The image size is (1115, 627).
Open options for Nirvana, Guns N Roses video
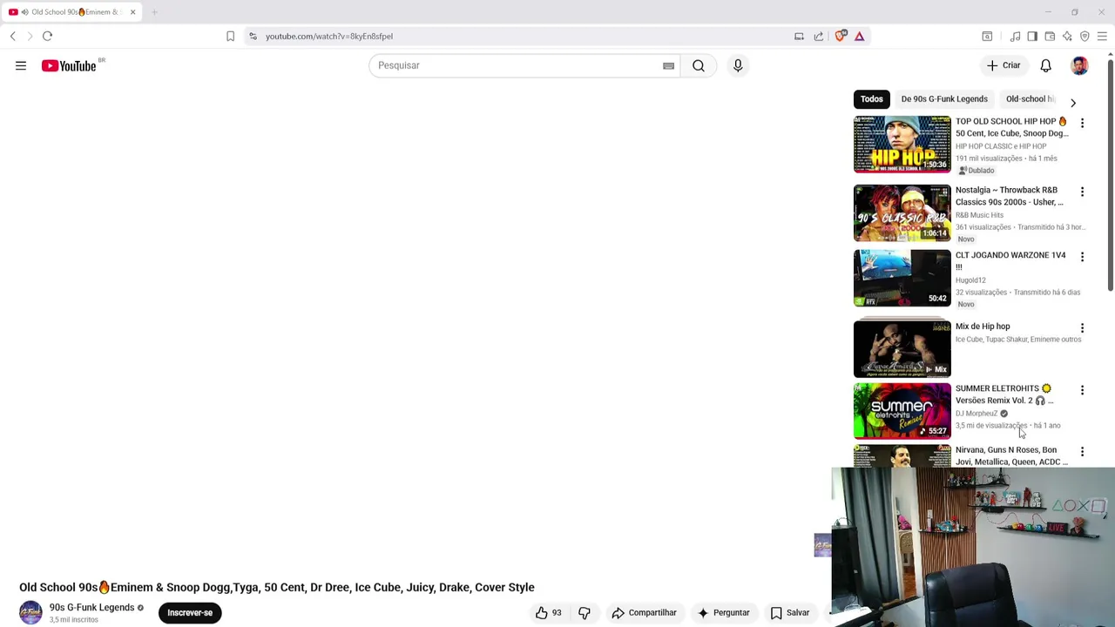1082,452
